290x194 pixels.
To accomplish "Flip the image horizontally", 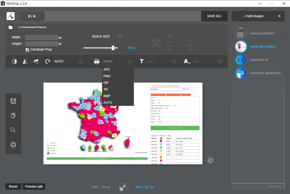I will point(25,61).
